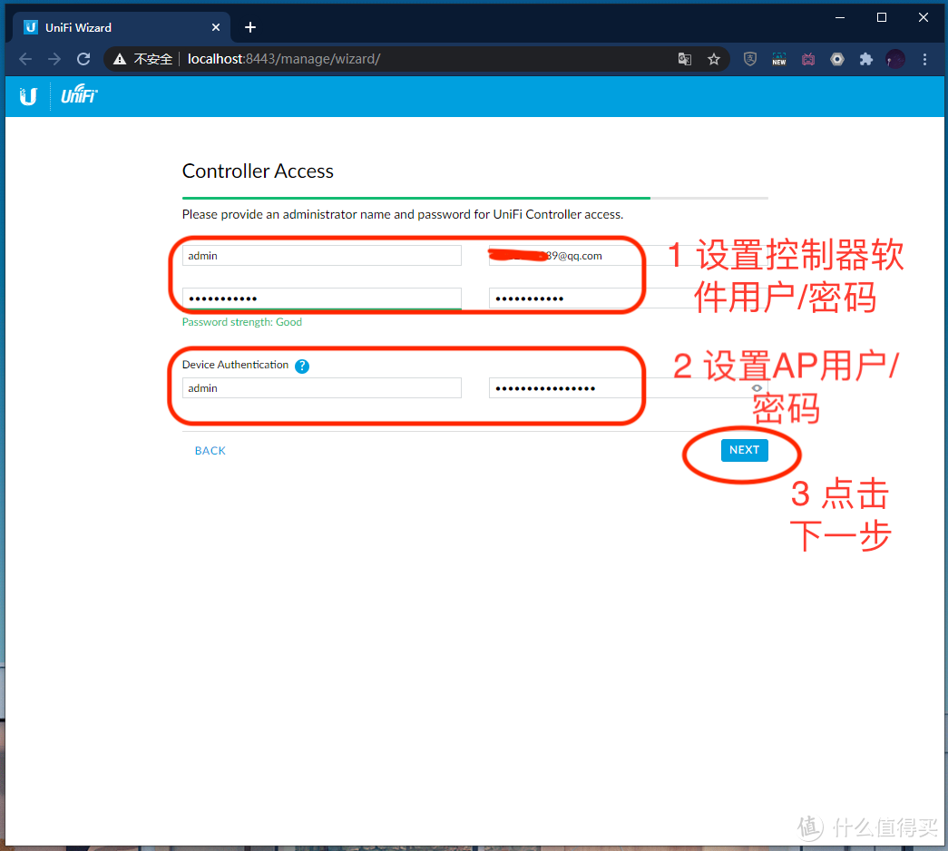Go forward with browser forward arrow

click(54, 59)
